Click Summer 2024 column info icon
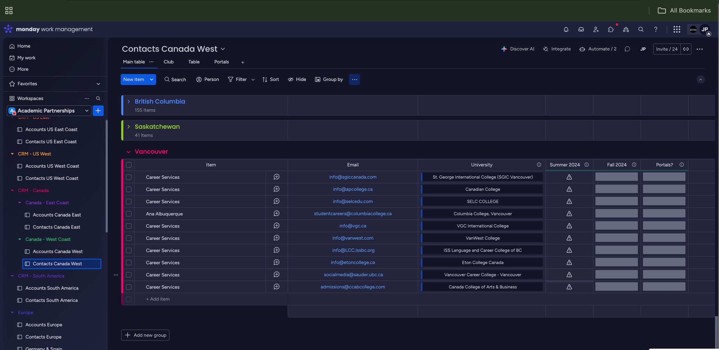Screen dimensions: 719x350 (586, 165)
